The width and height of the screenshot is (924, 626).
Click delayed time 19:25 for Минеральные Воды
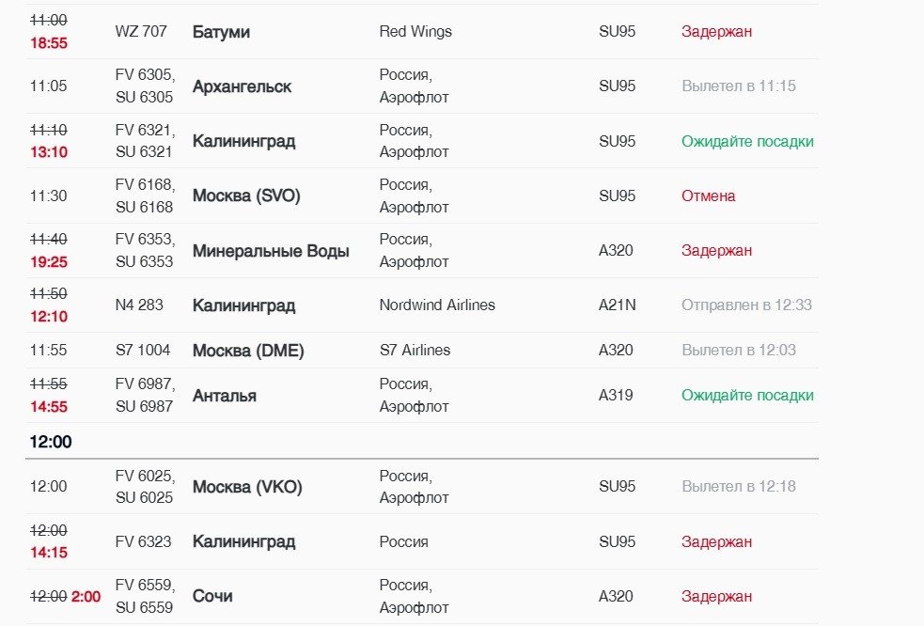click(x=49, y=261)
